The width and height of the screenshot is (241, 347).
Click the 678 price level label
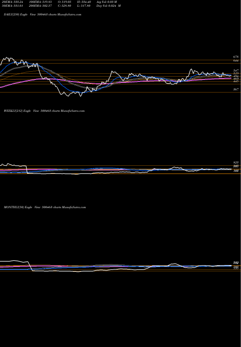pyautogui.click(x=236, y=57)
